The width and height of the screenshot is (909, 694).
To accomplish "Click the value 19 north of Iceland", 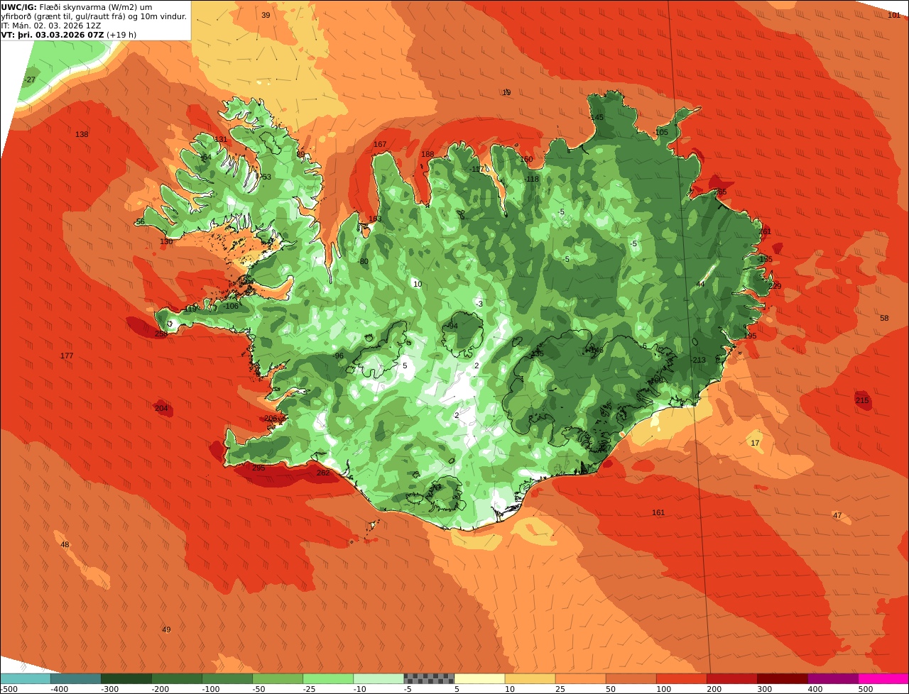I will pos(506,92).
